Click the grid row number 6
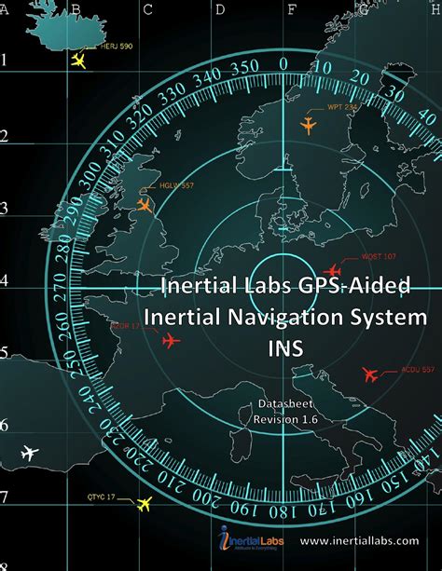Image resolution: width=442 pixels, height=571 pixels. 4,425
